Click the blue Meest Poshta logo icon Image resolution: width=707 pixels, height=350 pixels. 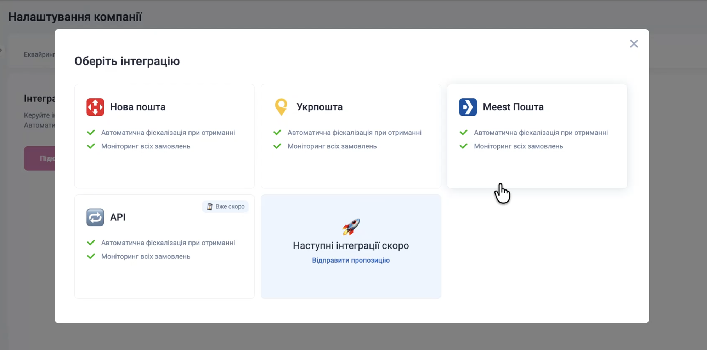point(468,107)
